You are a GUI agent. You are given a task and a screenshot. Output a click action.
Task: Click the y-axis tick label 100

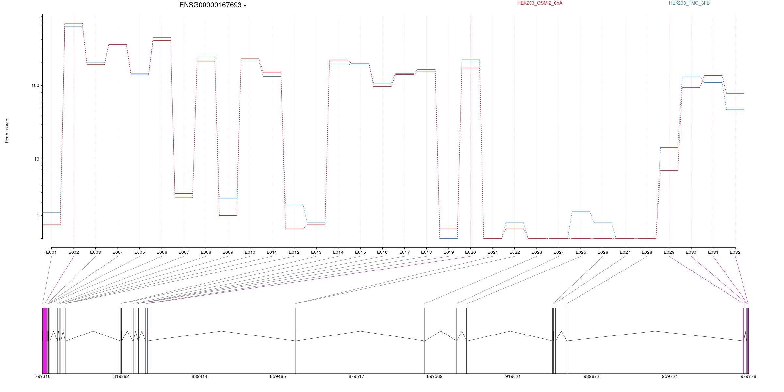pos(35,85)
